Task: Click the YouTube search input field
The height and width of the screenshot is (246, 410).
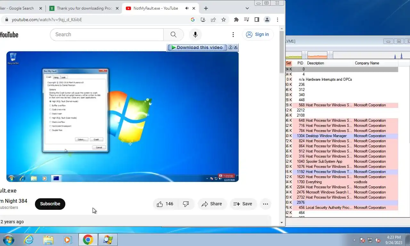Action: (x=107, y=35)
